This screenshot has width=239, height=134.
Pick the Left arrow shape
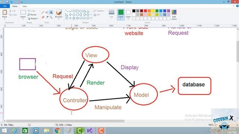(x=84, y=15)
